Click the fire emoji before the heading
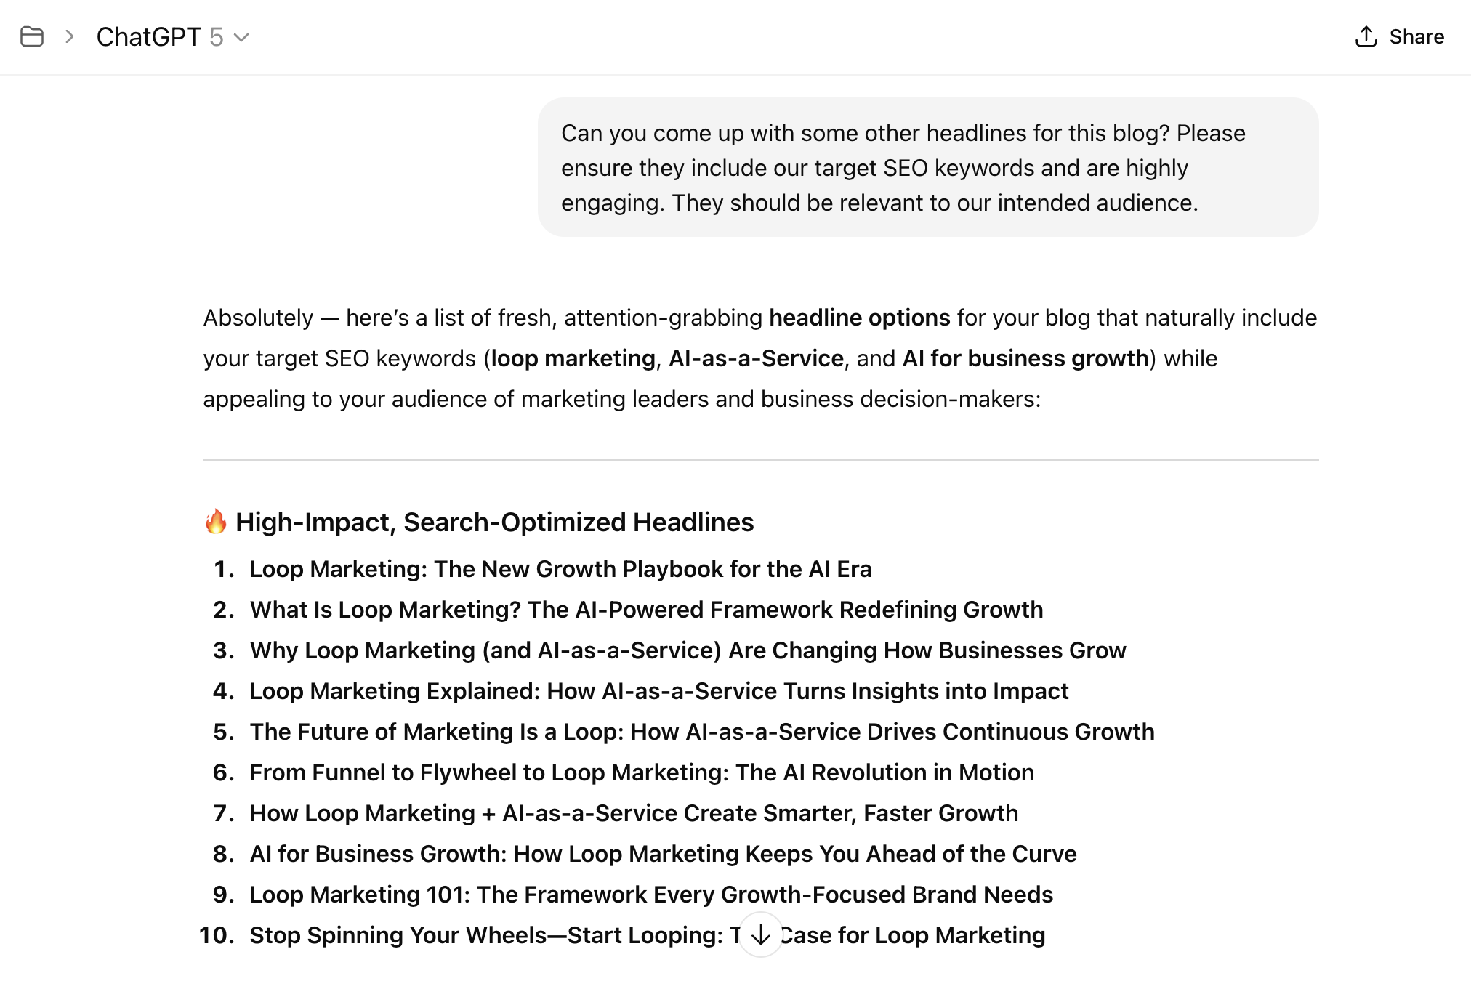The height and width of the screenshot is (981, 1471). pos(216,522)
